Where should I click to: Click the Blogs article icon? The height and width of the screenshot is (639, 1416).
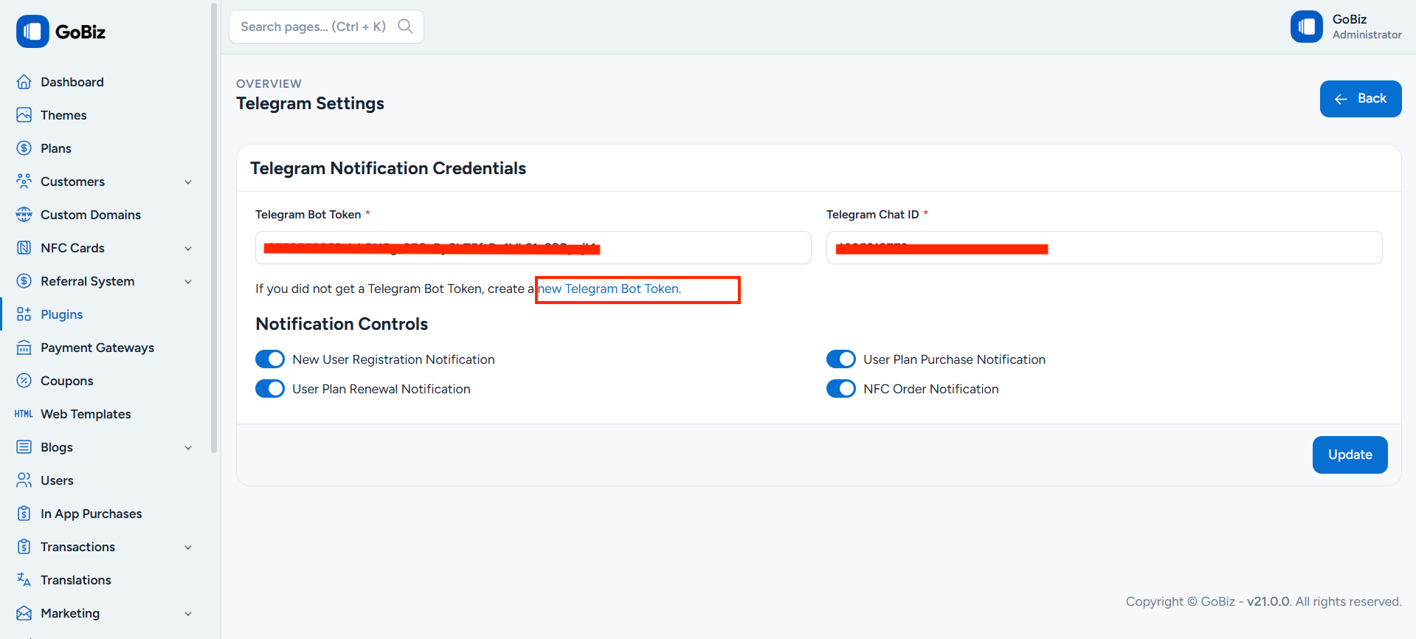coord(24,447)
